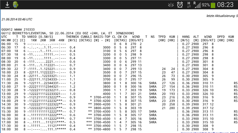The image size is (238, 133).
Task: Select the 16:00 time cell
Action: click(6, 115)
